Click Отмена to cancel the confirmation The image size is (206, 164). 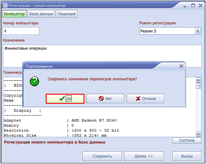[145, 98]
